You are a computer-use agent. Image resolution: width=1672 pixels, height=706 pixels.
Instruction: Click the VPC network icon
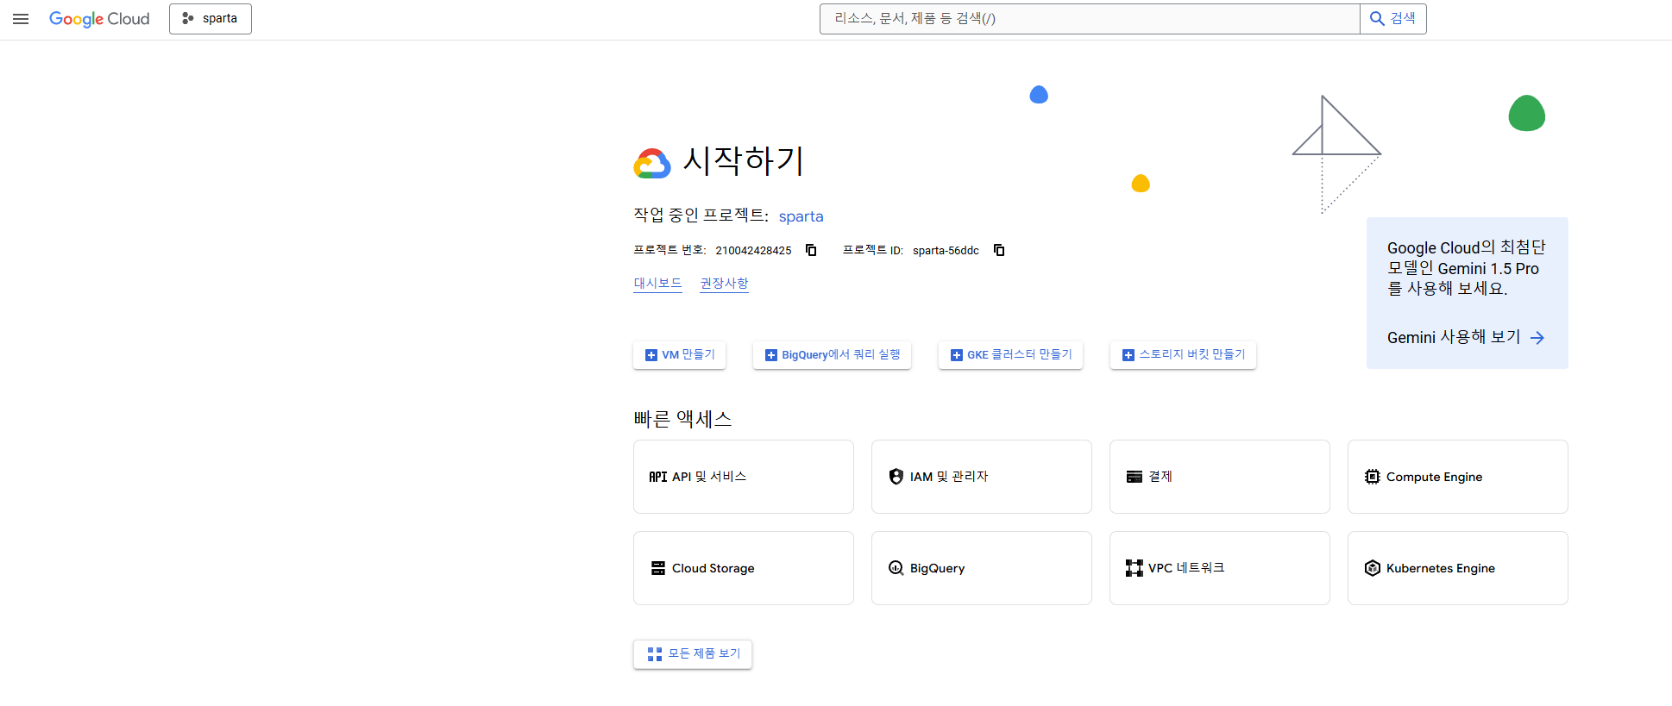(1135, 568)
